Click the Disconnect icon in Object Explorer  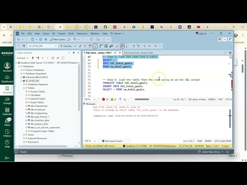pyautogui.click(x=38, y=58)
